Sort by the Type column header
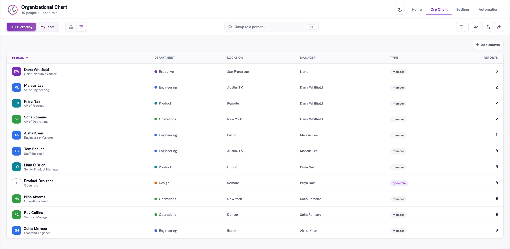 (394, 58)
